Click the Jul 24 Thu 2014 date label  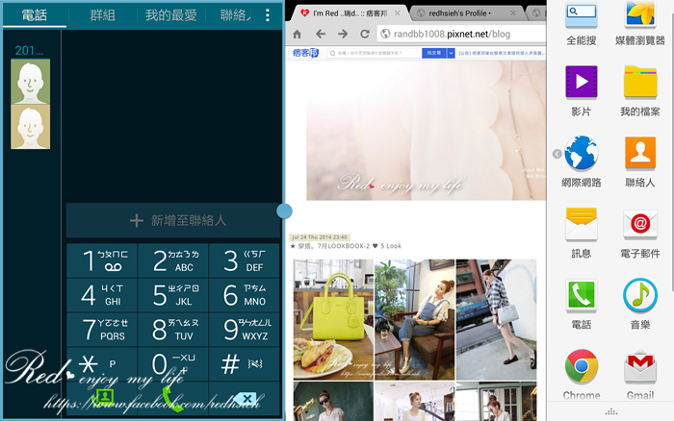tap(320, 237)
